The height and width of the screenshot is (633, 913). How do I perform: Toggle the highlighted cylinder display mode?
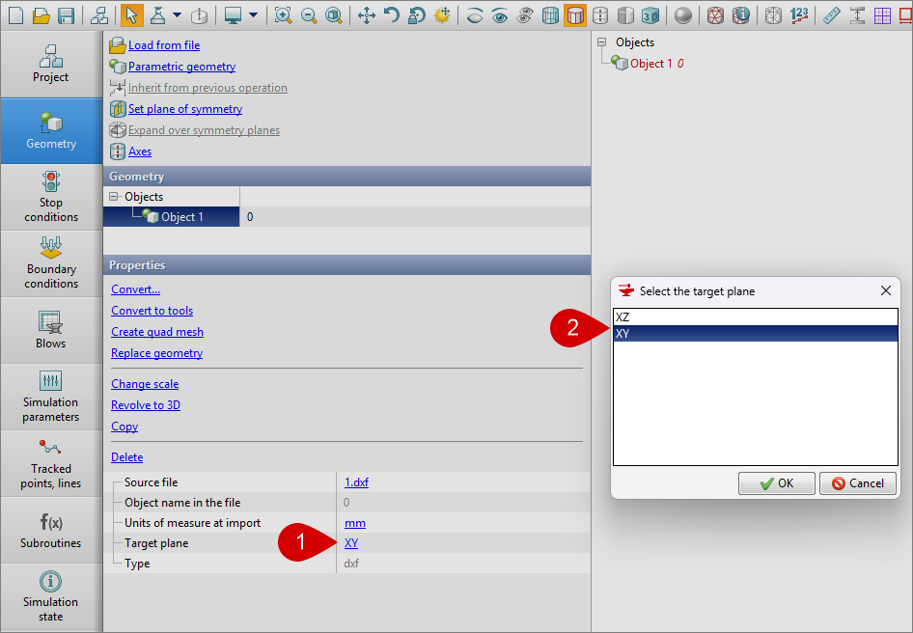point(575,15)
